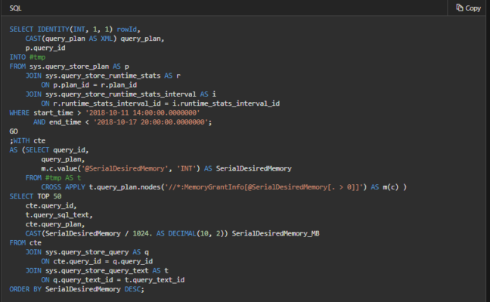Click the SQL language label
This screenshot has height=302, width=490.
15,8
